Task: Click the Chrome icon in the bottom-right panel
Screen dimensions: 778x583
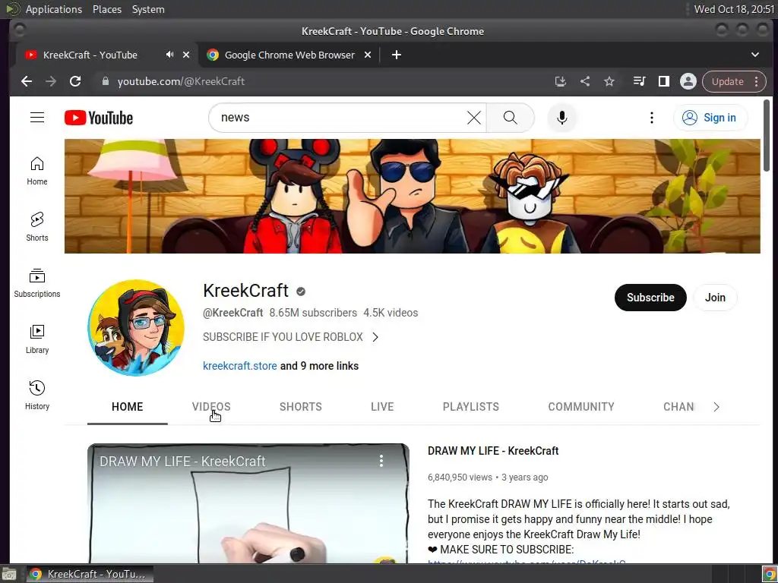Action: tap(769, 574)
